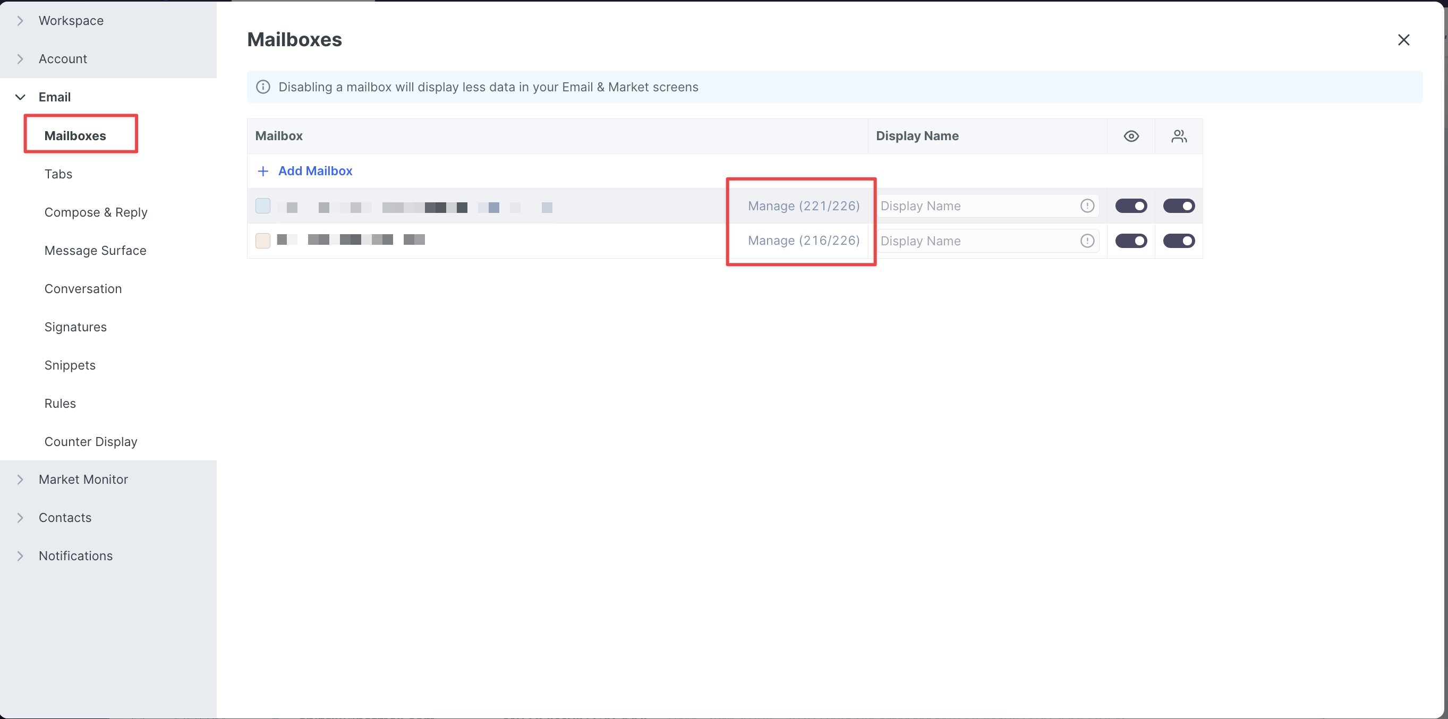This screenshot has height=719, width=1448.
Task: Close the Mailboxes settings dialog
Action: coord(1403,40)
